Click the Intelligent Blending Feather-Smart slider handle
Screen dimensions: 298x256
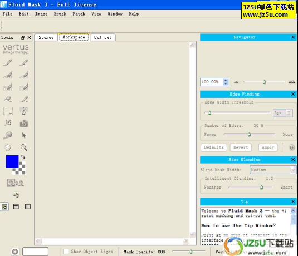tap(261, 187)
